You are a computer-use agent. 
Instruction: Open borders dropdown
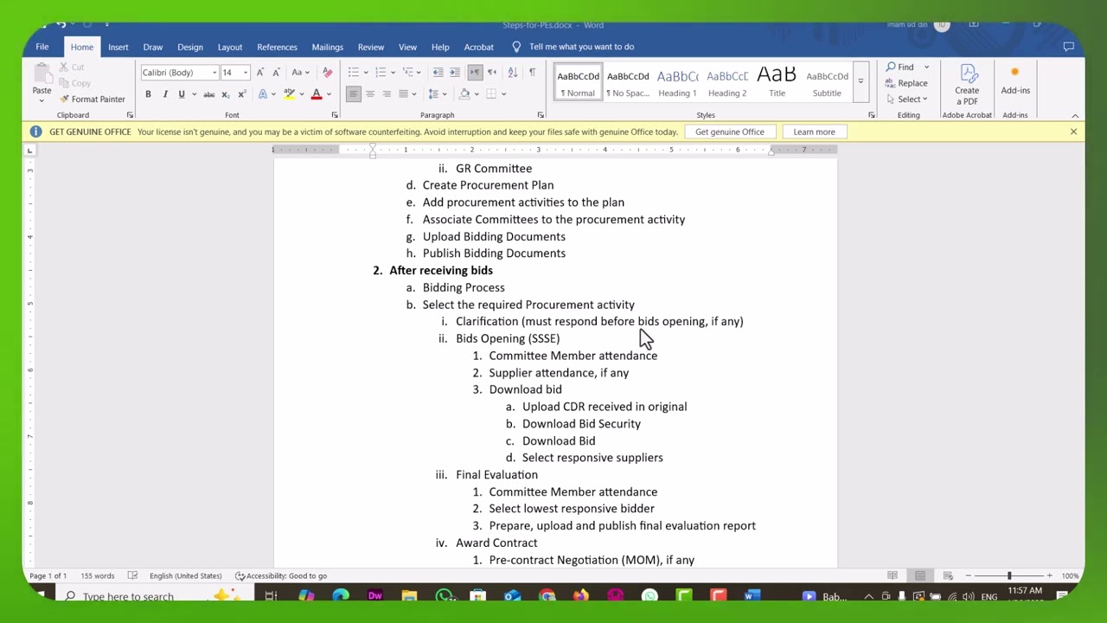point(503,93)
